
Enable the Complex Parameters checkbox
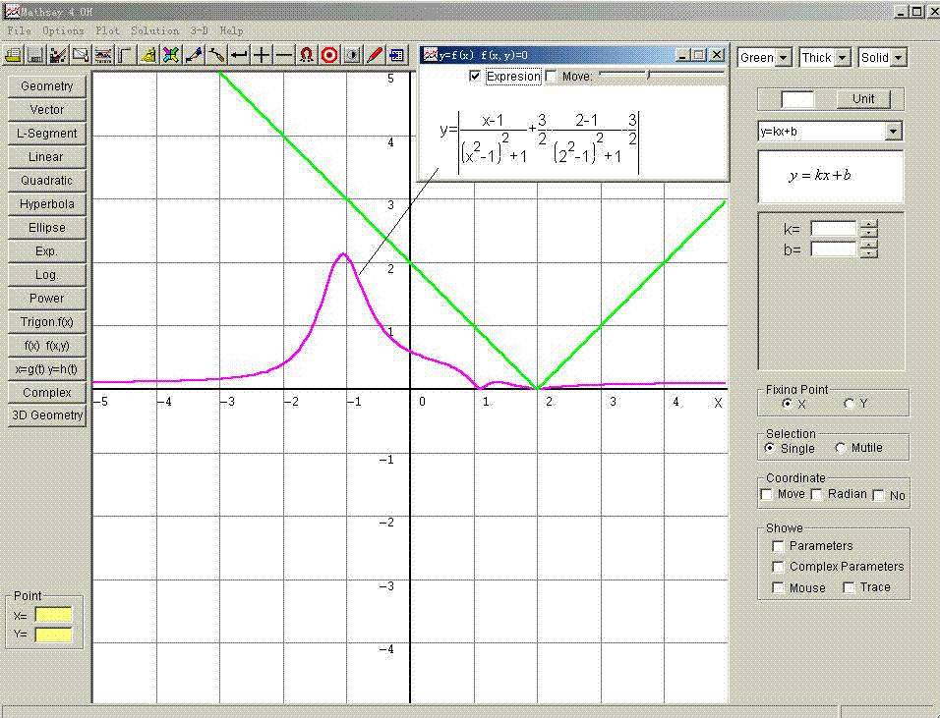[x=778, y=567]
